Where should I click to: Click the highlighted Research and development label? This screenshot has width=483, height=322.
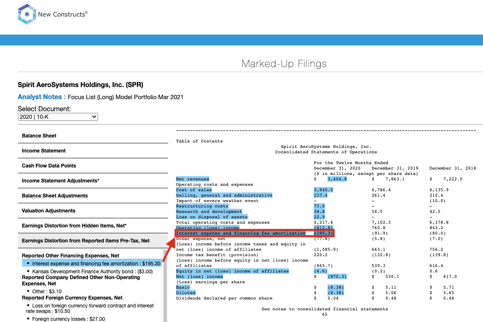point(209,212)
